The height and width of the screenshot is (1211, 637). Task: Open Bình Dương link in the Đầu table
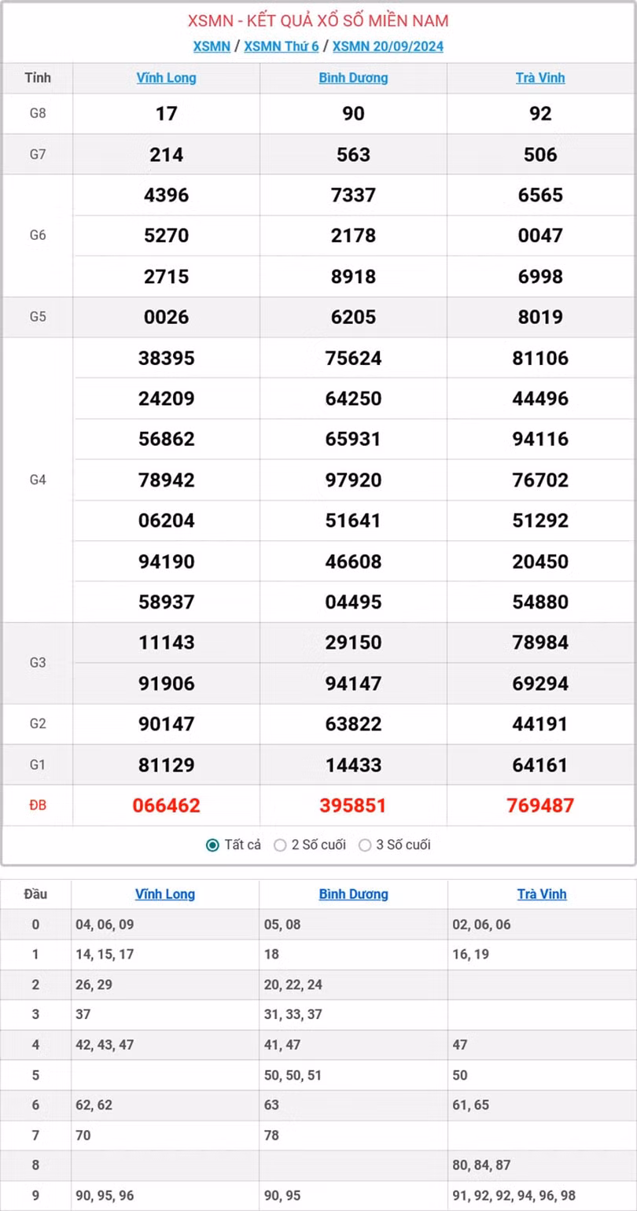353,894
